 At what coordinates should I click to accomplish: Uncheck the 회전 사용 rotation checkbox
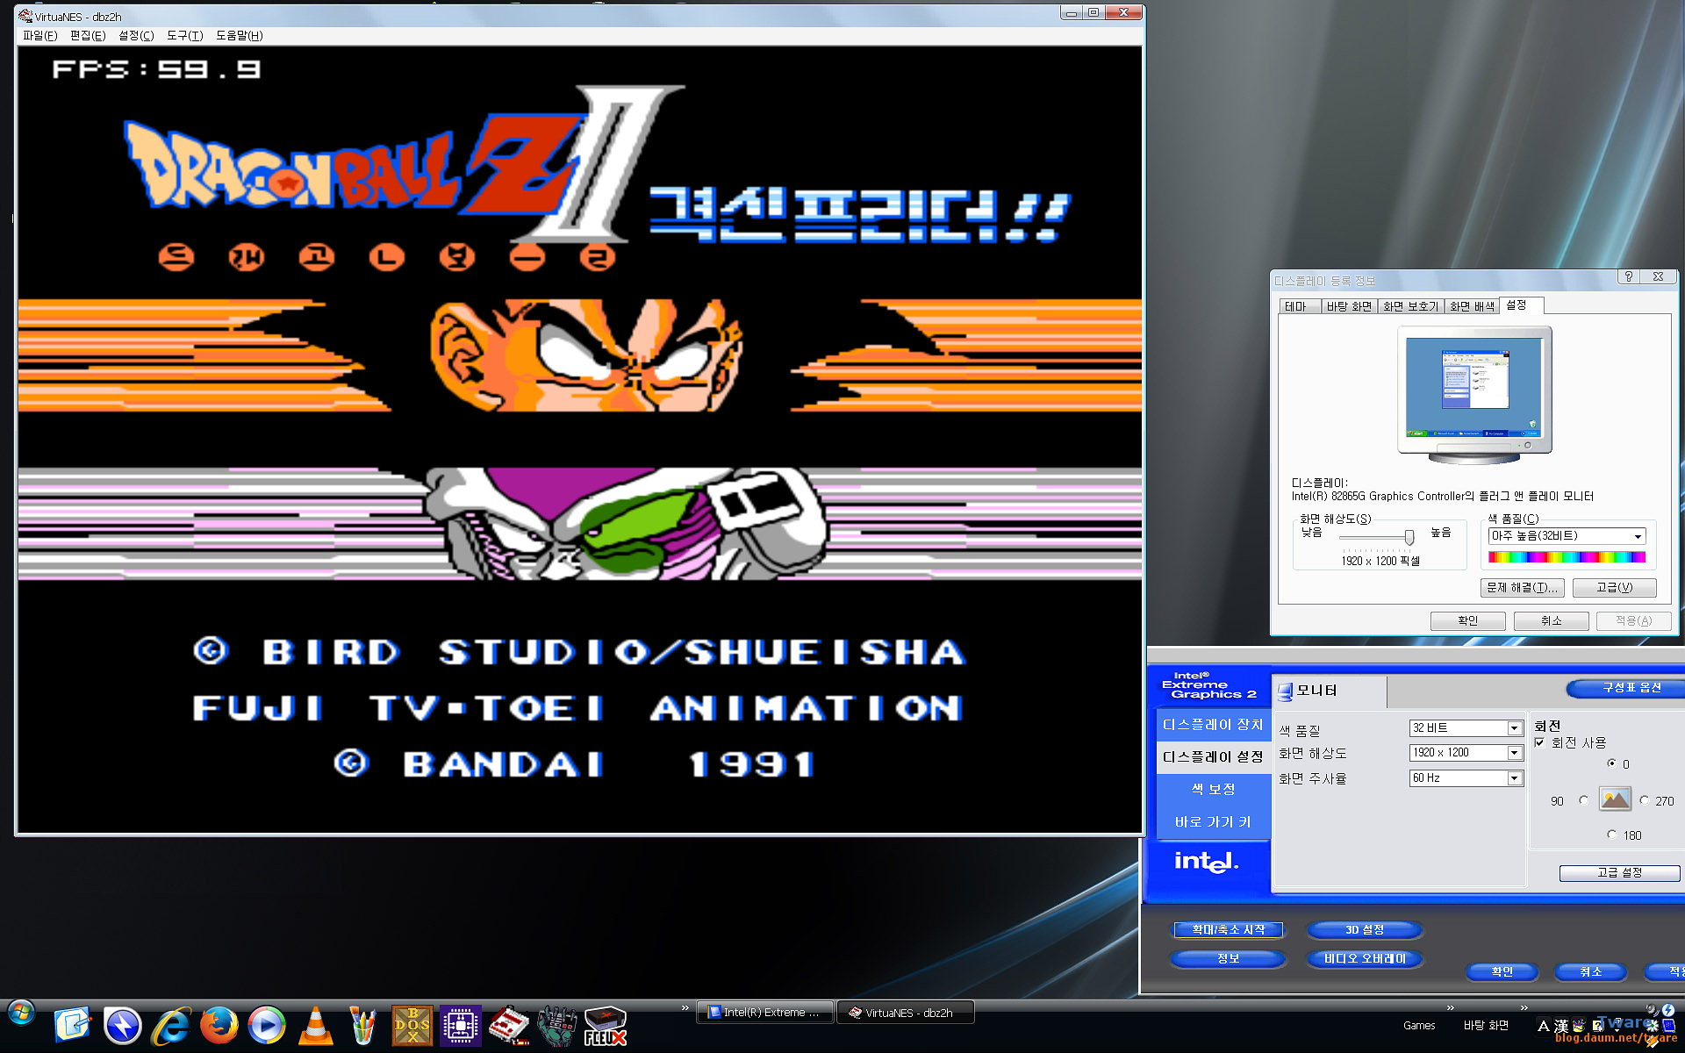(1539, 742)
